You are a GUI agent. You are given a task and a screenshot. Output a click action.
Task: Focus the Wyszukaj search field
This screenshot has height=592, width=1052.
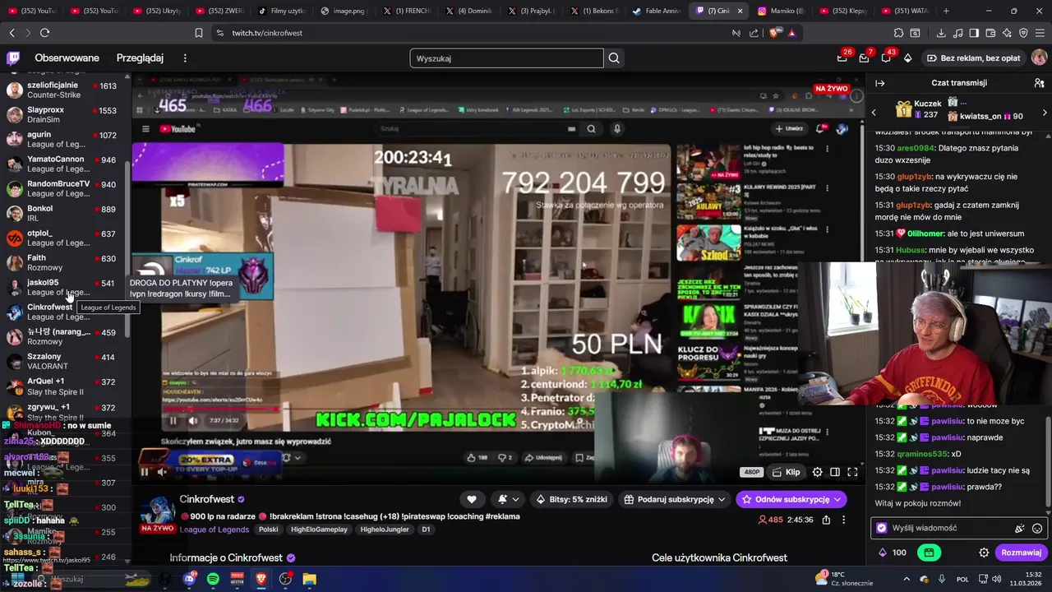click(506, 58)
